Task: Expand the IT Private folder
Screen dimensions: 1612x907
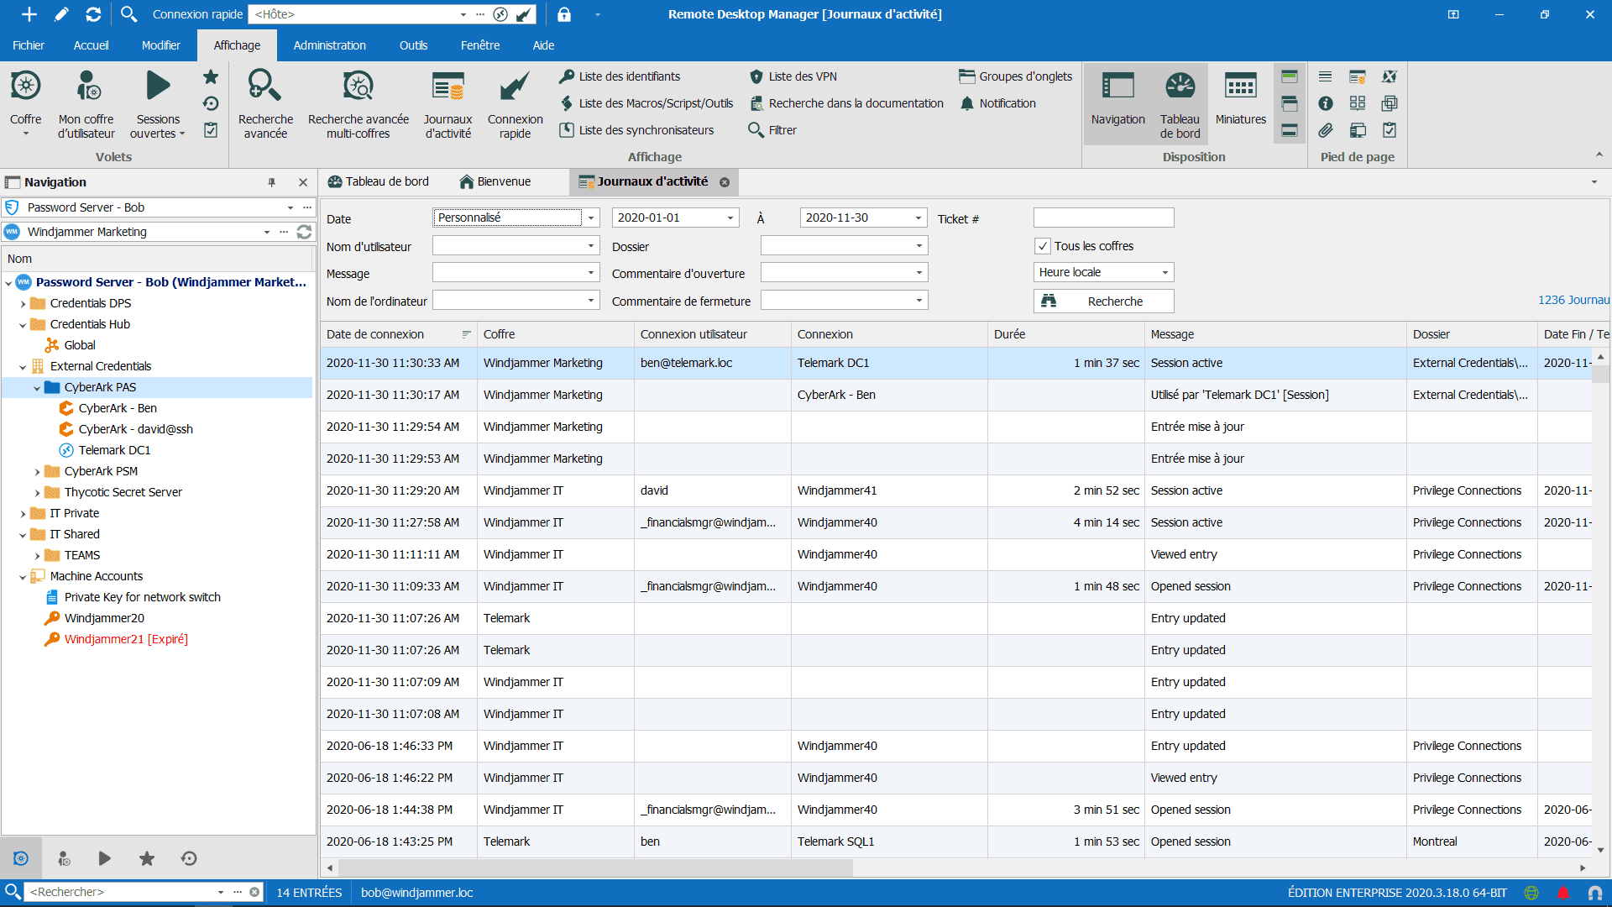Action: coord(23,514)
